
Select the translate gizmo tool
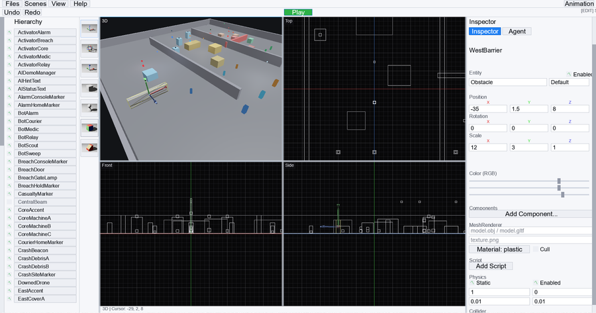point(89,28)
